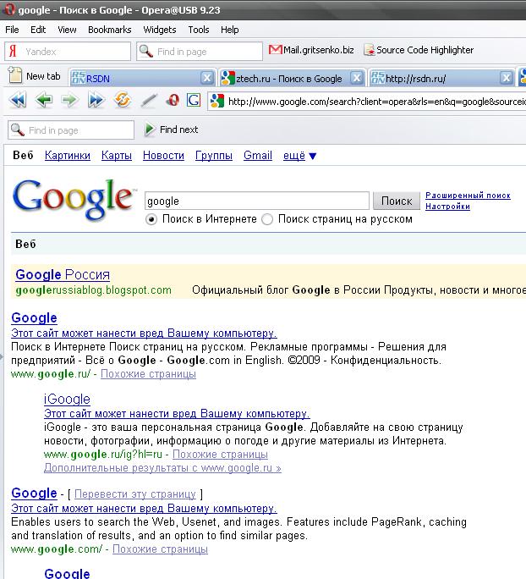Open the iGoogle search result

tap(67, 399)
